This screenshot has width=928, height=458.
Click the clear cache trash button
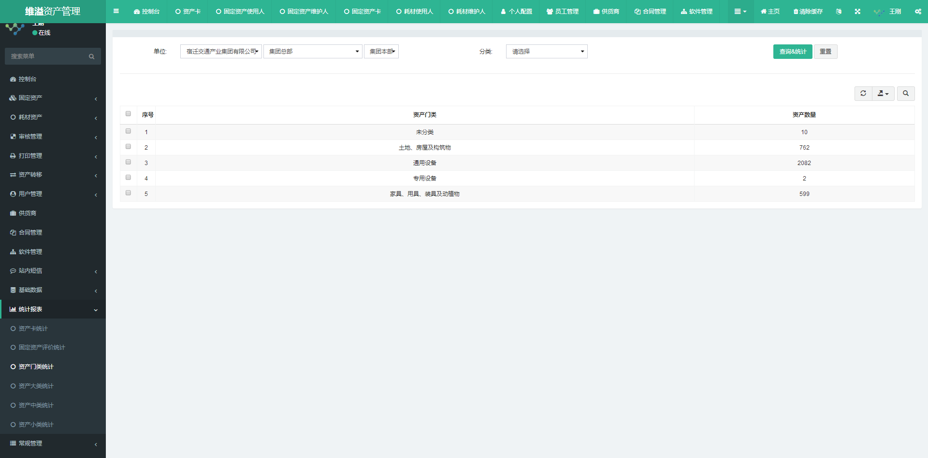808,12
